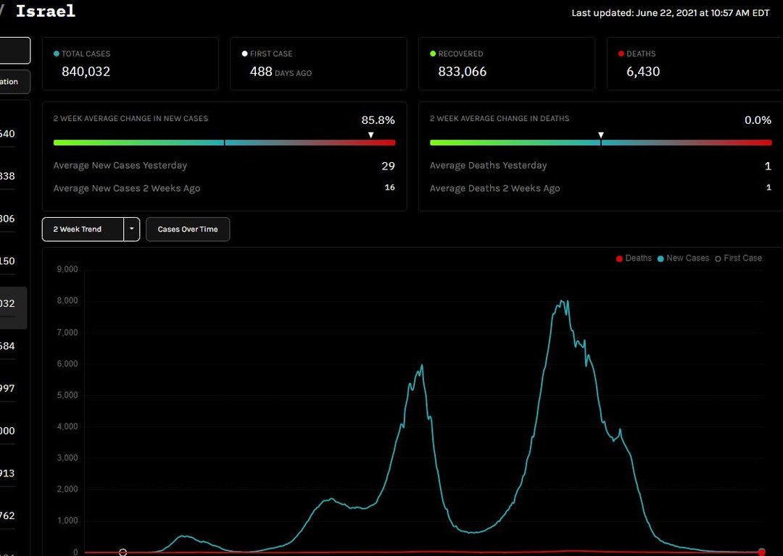The width and height of the screenshot is (783, 556).
Task: Open the 2 Week Trend dropdown arrow
Action: tap(132, 229)
